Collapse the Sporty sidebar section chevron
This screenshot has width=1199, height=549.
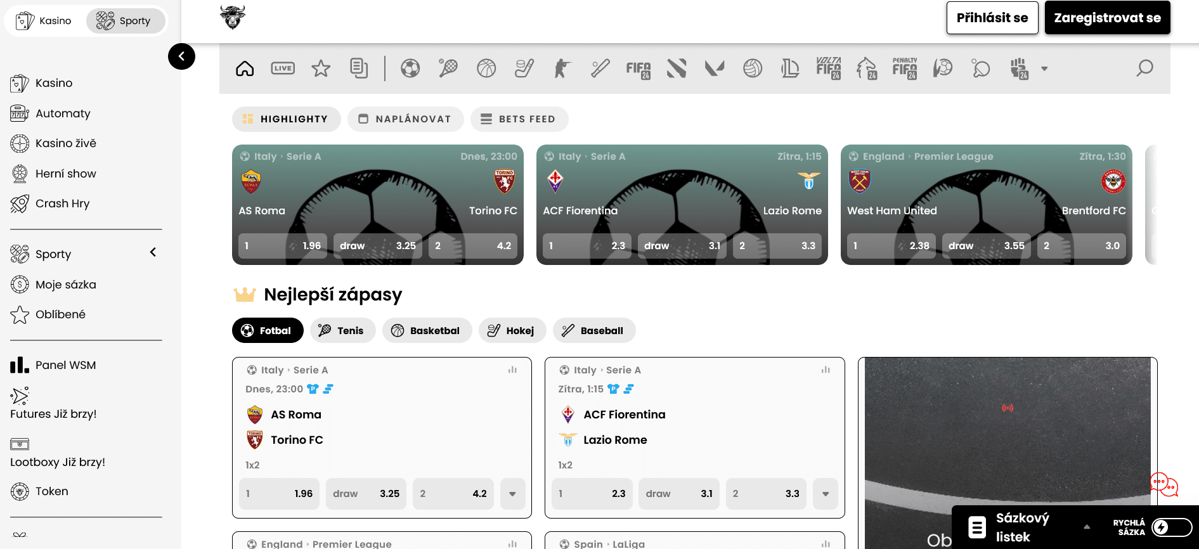point(153,252)
